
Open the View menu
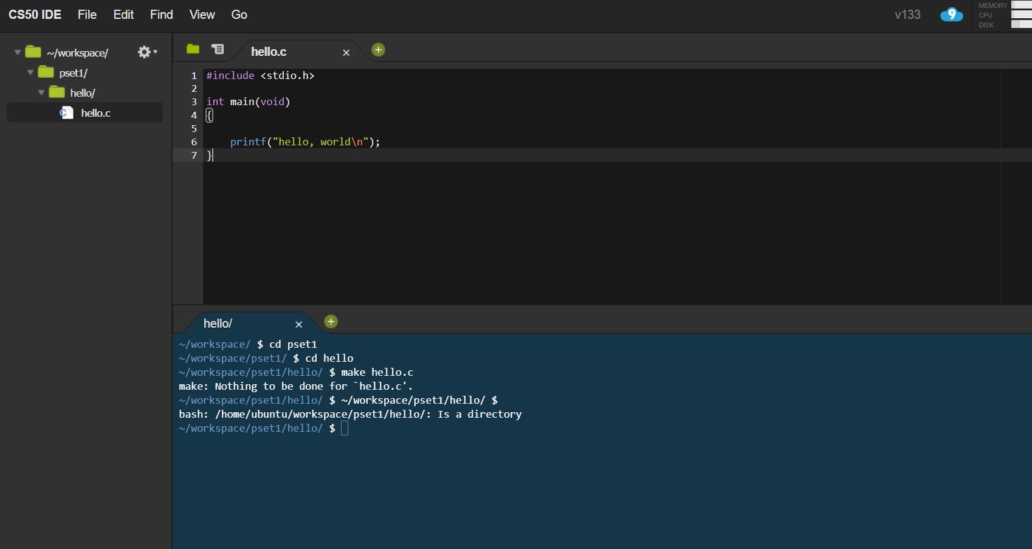[x=202, y=15]
